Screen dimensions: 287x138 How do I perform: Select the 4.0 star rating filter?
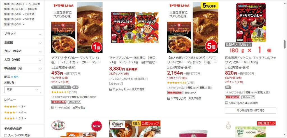point(15,113)
